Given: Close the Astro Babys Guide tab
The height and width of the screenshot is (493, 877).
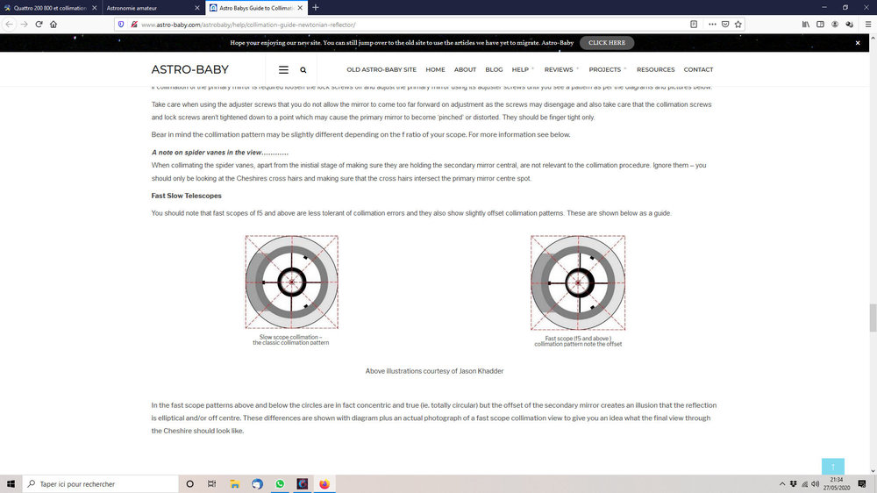Looking at the screenshot, I should [300, 8].
